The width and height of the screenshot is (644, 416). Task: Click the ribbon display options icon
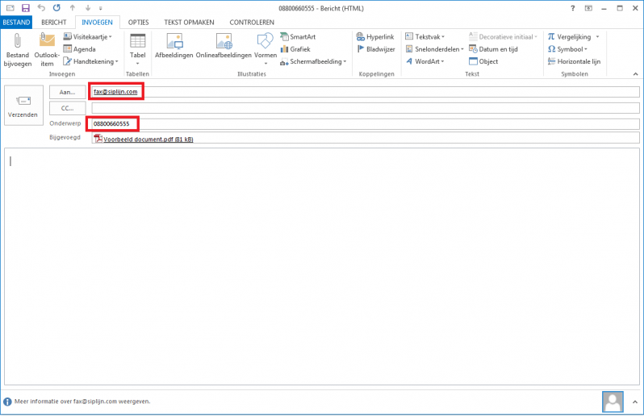click(x=588, y=8)
